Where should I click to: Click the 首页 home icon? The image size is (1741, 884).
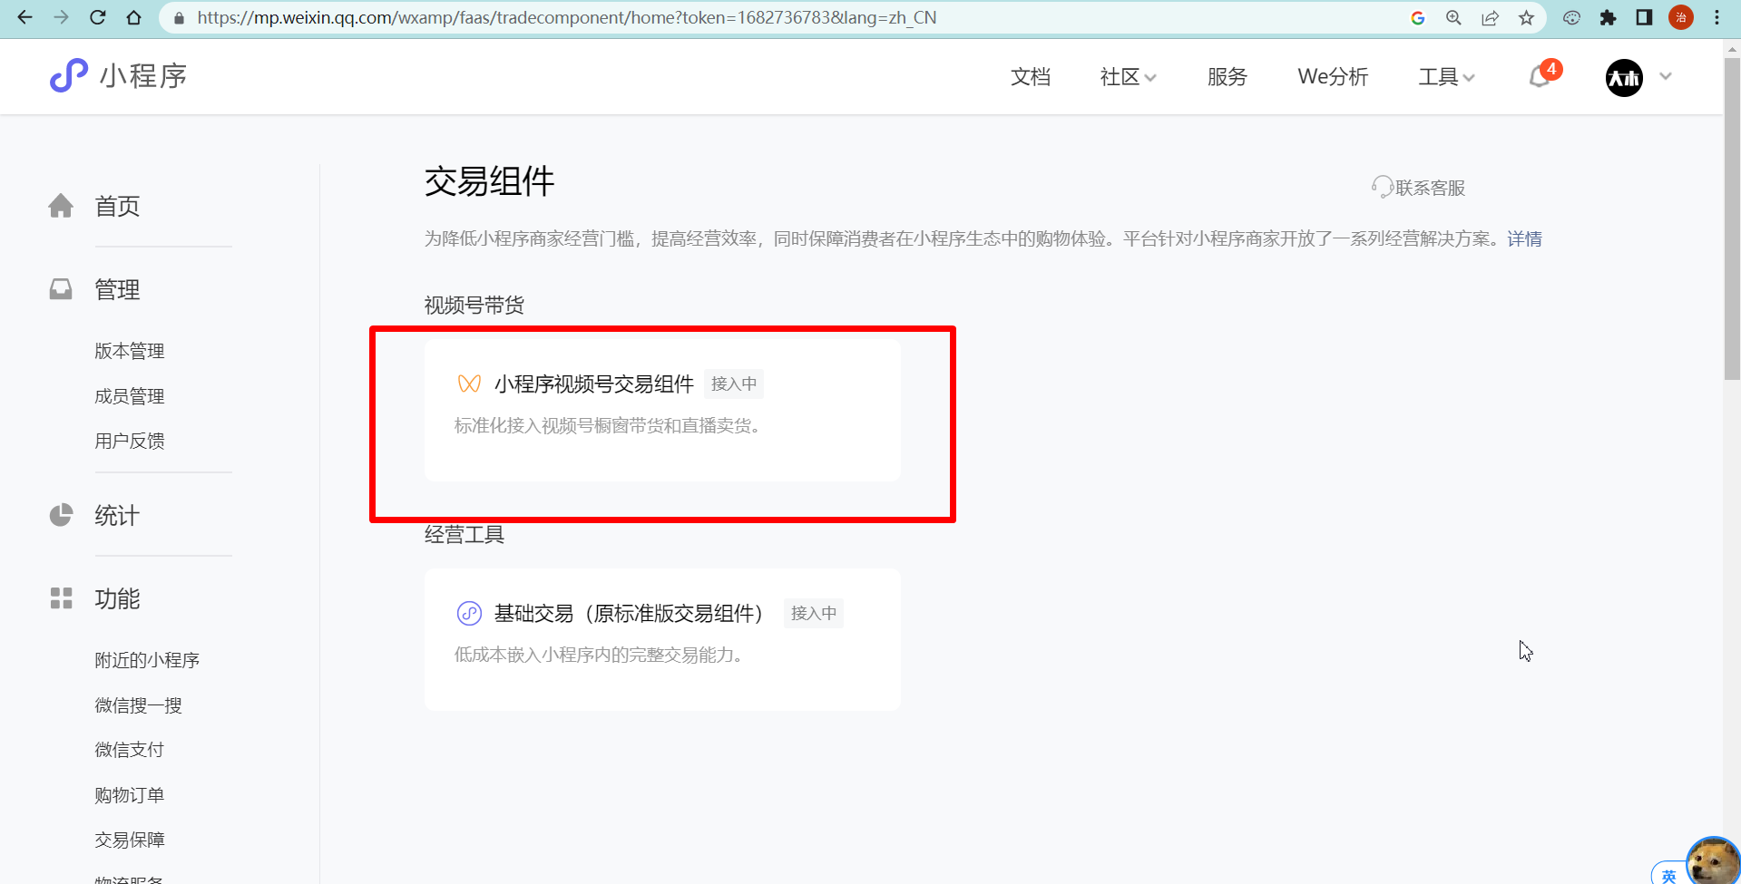tap(61, 206)
